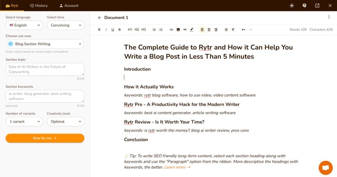Image resolution: width=337 pixels, height=177 pixels.
Task: Follow the Learn more link
Action: [x=177, y=167]
